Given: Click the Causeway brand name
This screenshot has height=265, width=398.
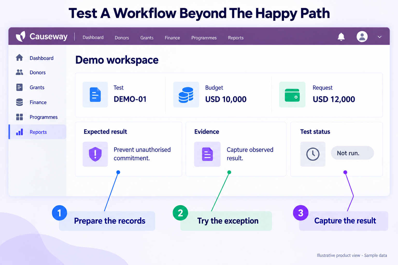Looking at the screenshot, I should [48, 37].
